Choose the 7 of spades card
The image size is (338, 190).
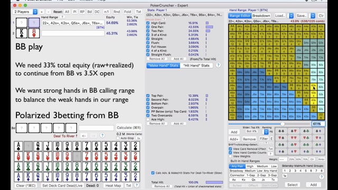point(87,146)
